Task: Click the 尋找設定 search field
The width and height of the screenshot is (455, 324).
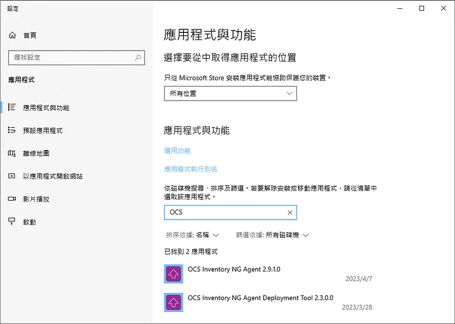Action: pyautogui.click(x=76, y=58)
